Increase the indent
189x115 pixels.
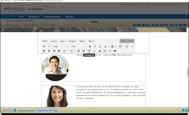tap(83, 51)
